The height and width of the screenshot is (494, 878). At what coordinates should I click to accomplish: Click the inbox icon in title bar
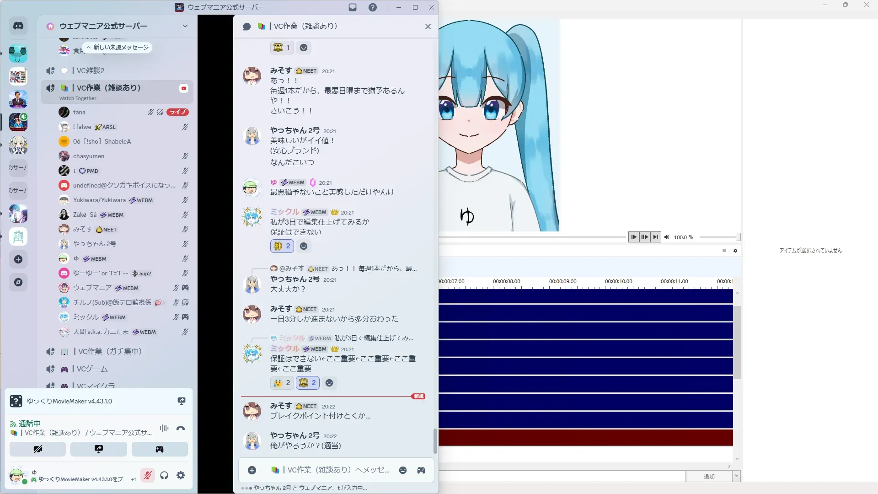(353, 7)
